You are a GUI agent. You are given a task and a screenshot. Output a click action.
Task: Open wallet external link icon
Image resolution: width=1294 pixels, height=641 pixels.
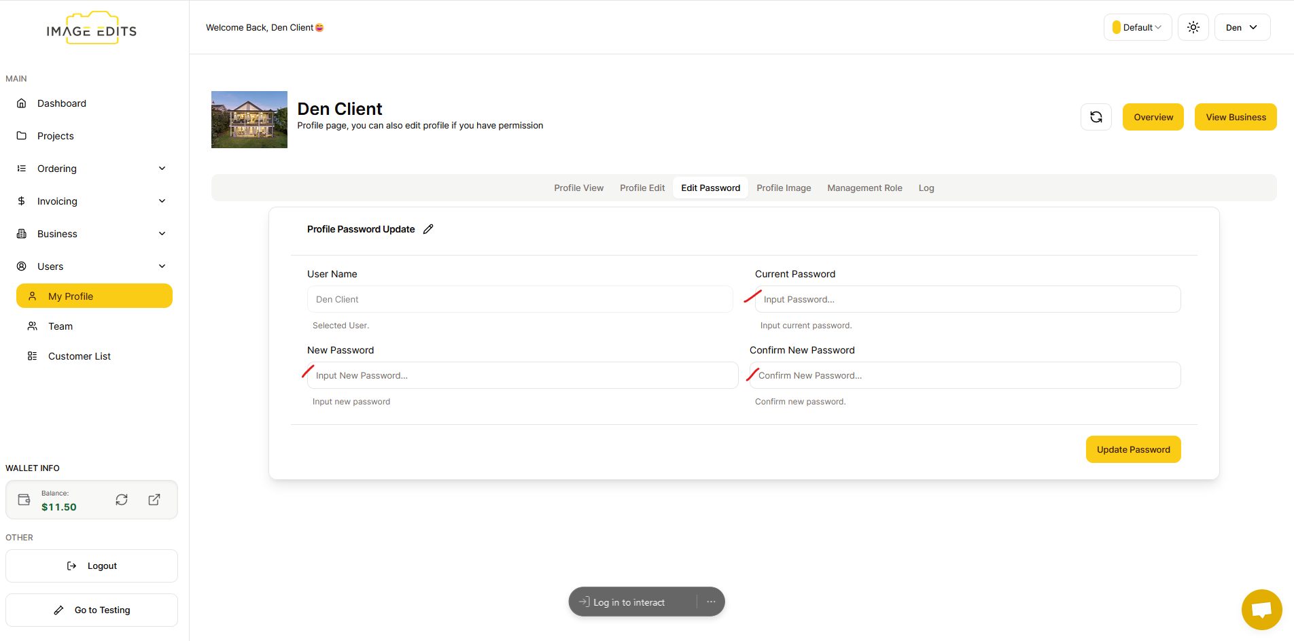point(154,500)
